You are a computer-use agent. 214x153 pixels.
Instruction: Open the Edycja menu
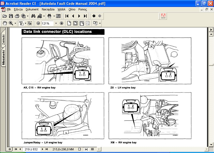tap(18, 9)
